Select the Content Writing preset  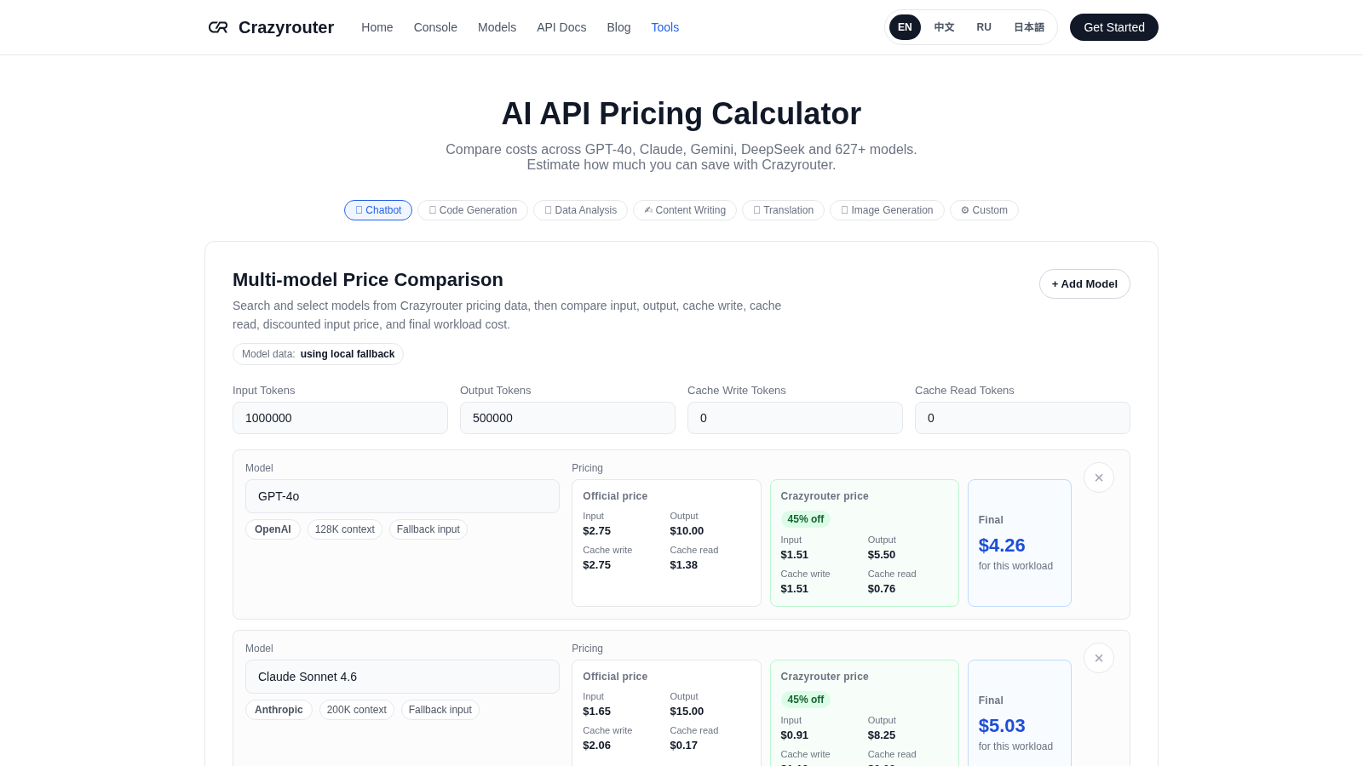(685, 210)
